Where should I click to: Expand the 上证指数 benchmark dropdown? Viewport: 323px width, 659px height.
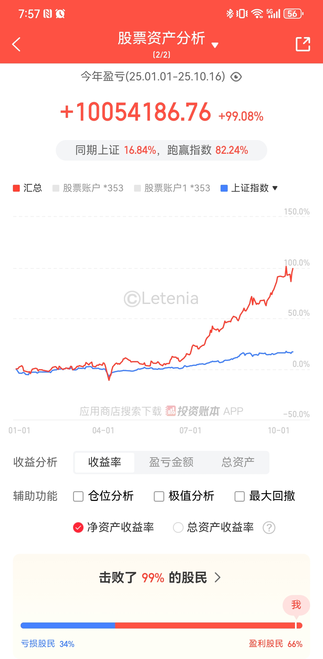(x=275, y=188)
